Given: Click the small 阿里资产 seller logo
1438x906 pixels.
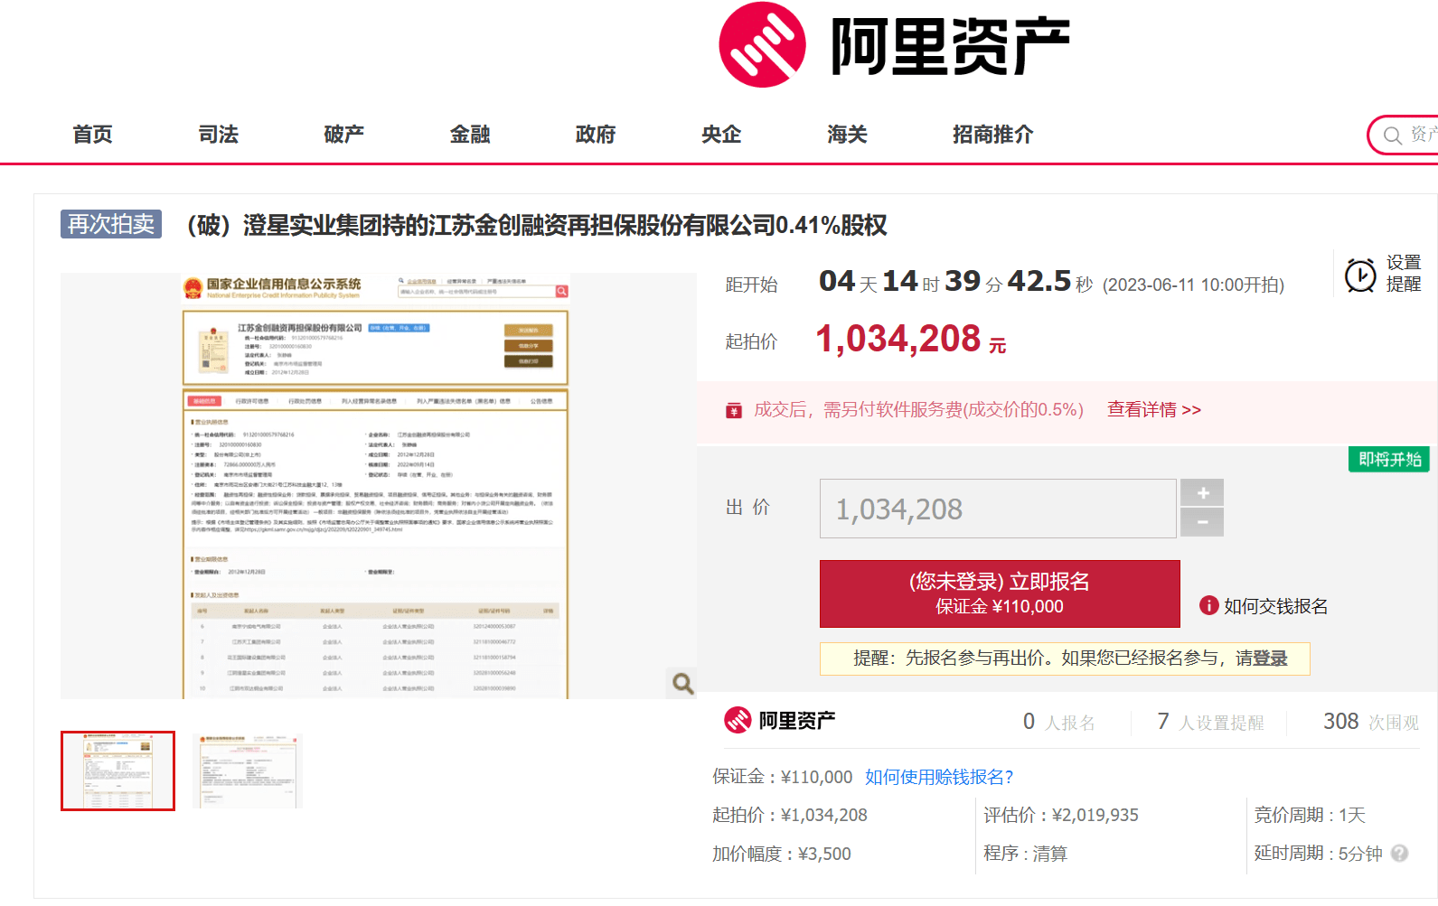Looking at the screenshot, I should tap(779, 720).
